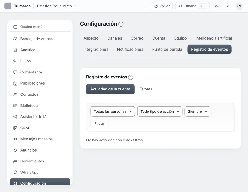This screenshot has width=248, height=192.
Task: Click the Publicaciones calendar icon
Action: (x=15, y=83)
